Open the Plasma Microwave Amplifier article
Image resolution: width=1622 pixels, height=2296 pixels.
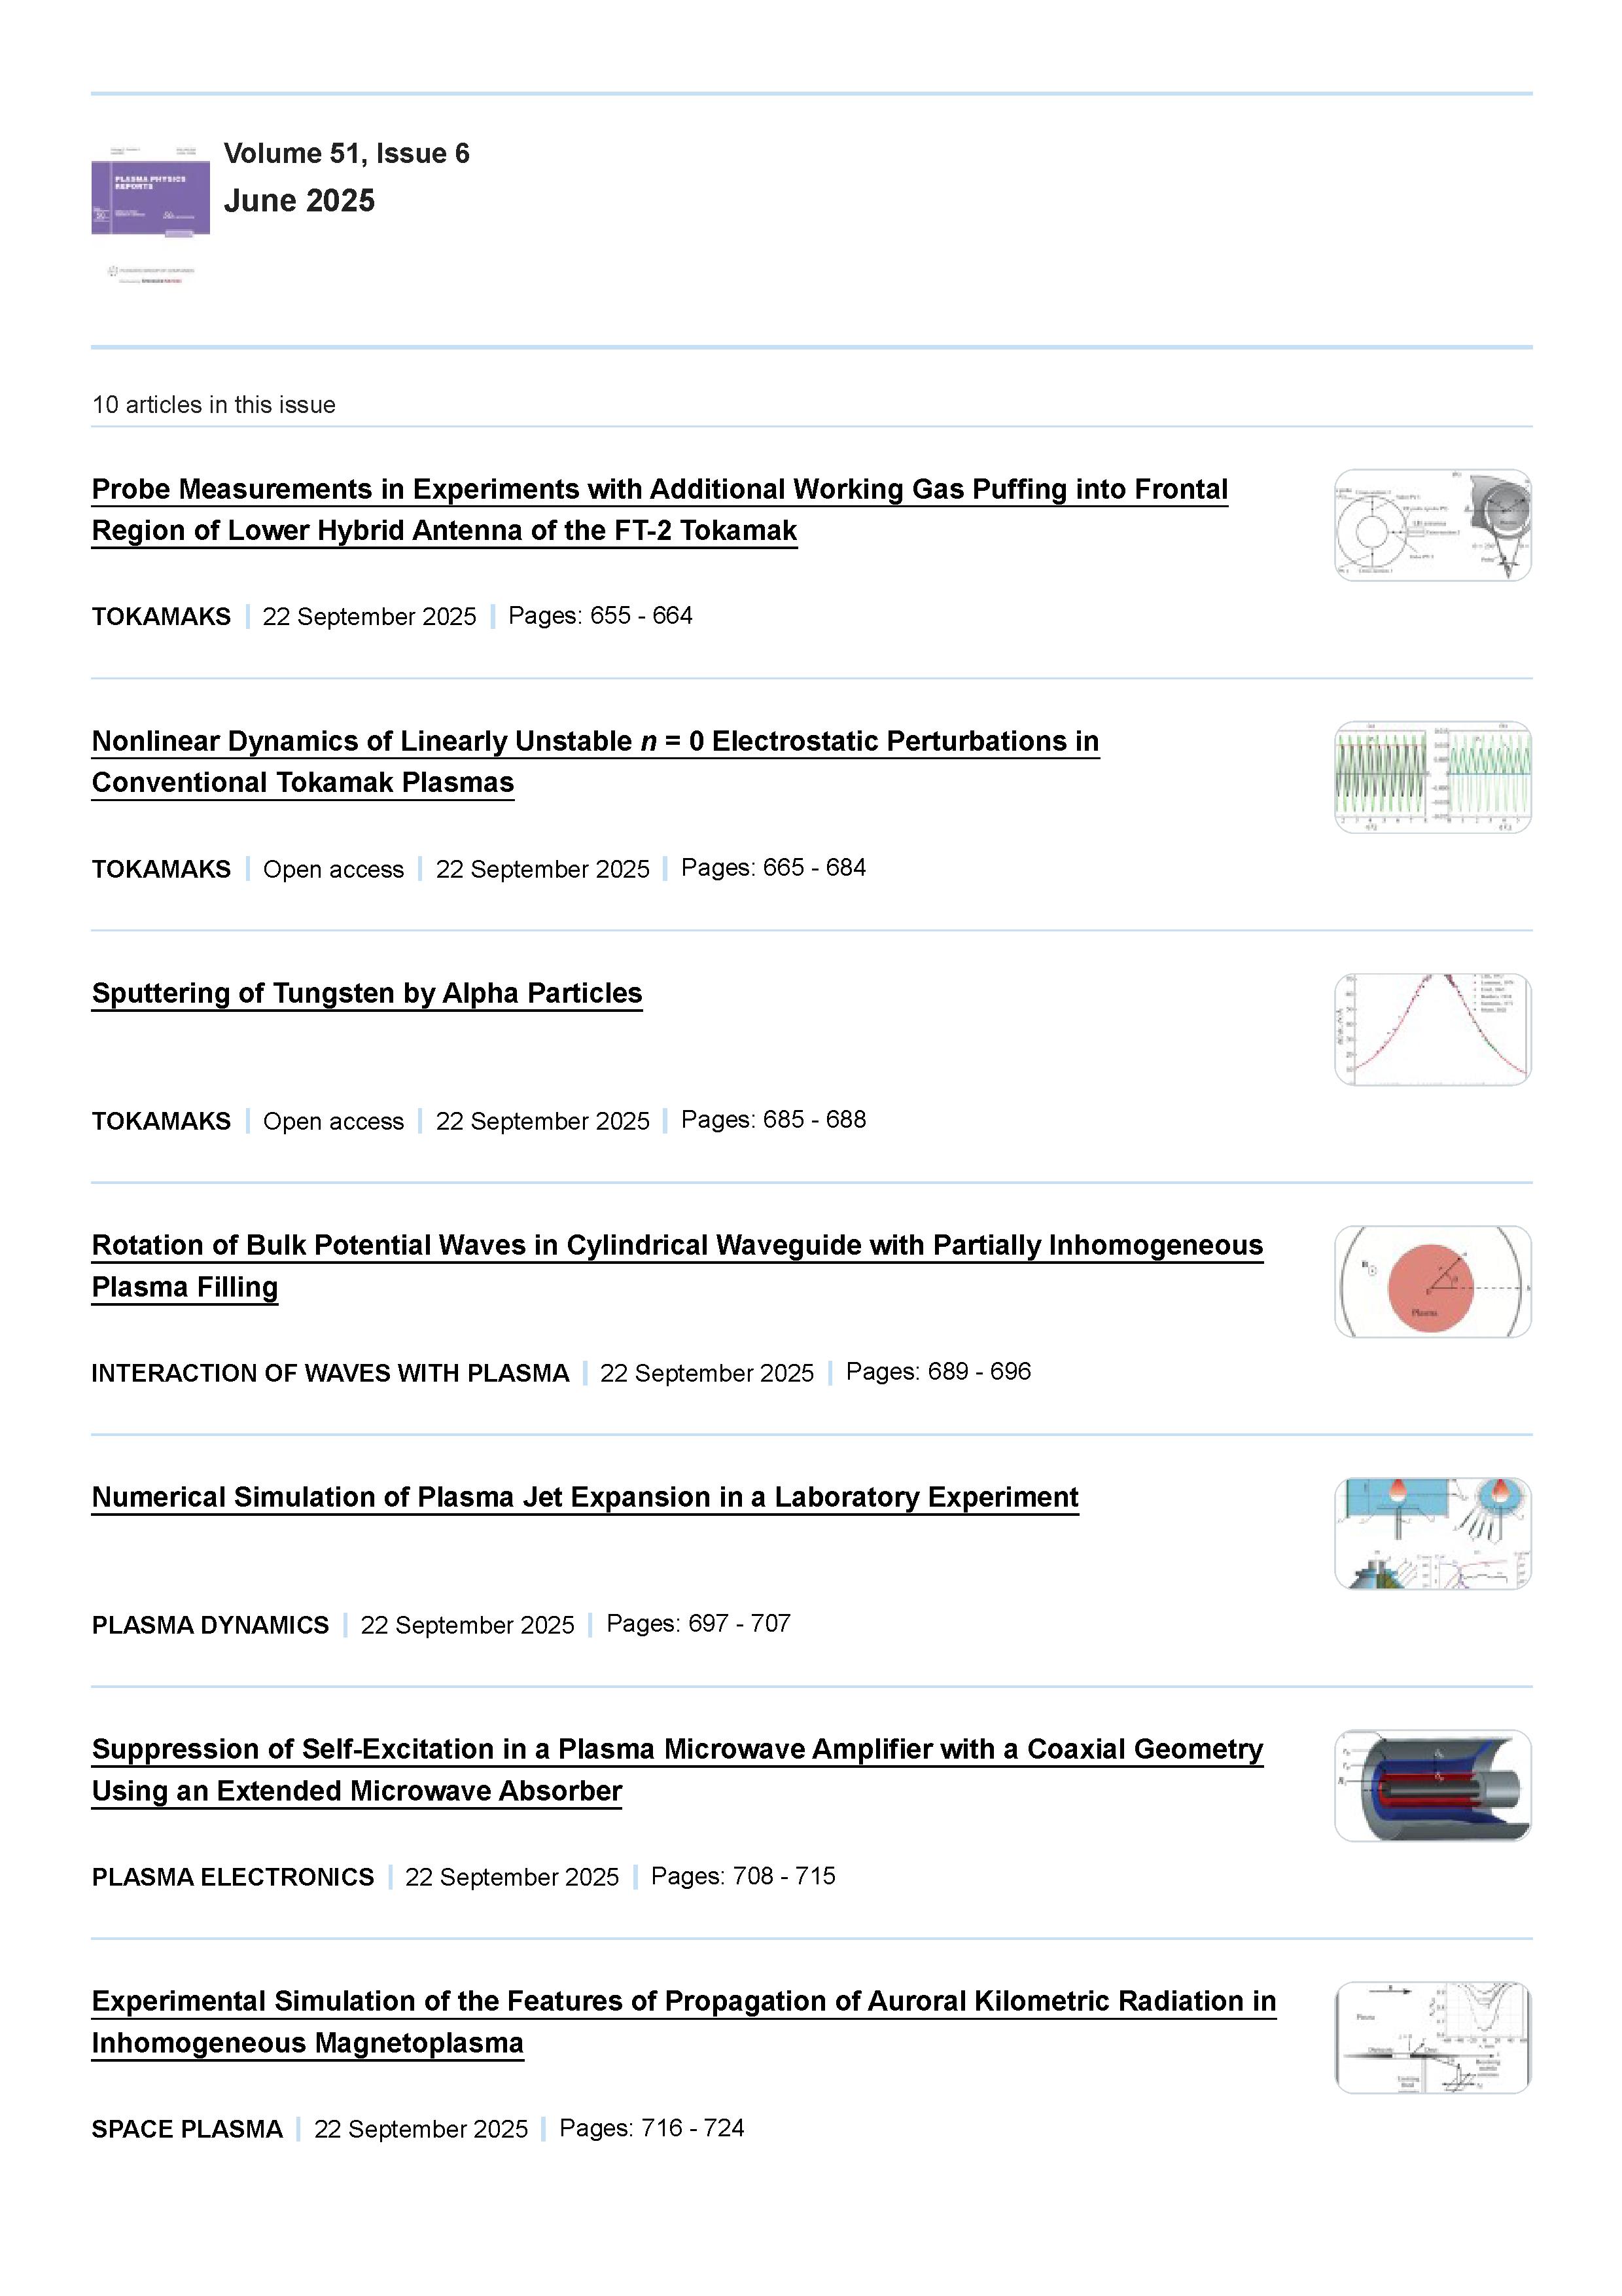tap(677, 1749)
